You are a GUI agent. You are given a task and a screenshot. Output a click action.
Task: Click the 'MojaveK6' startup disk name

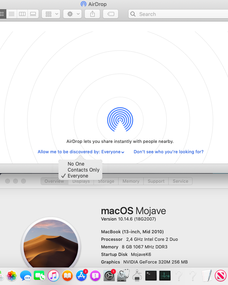(141, 254)
